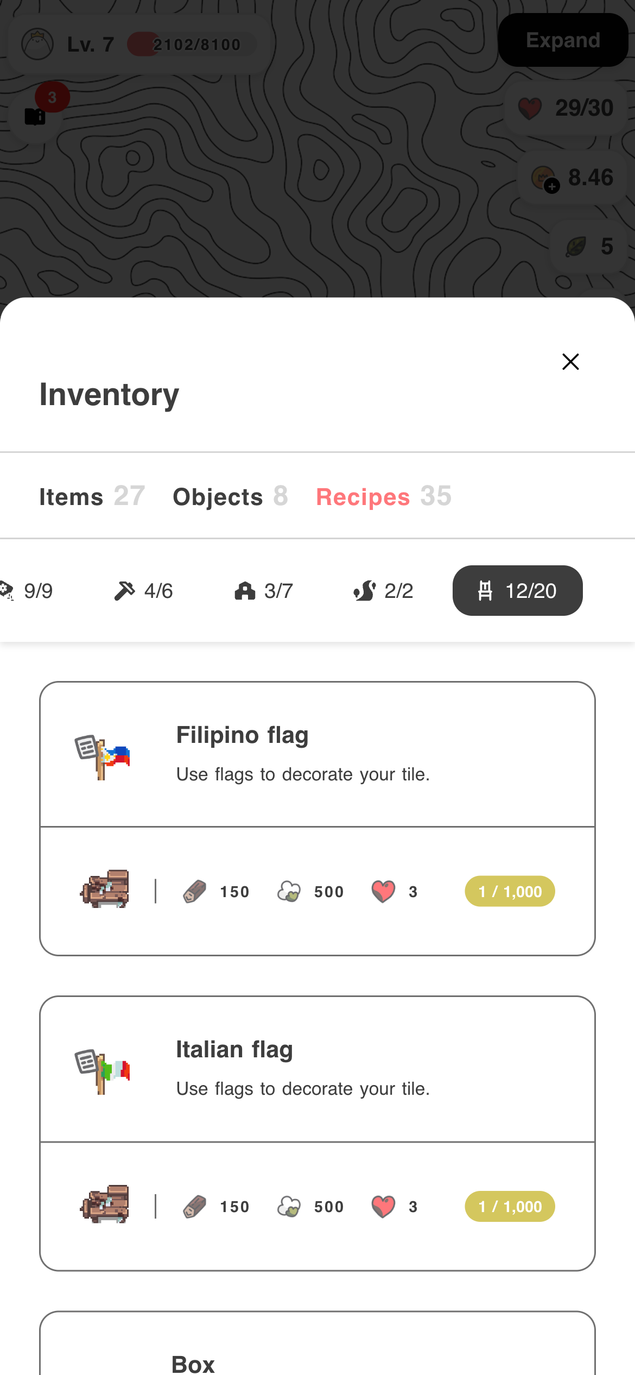Open the journal book with 3 notifications
Image resolution: width=635 pixels, height=1375 pixels.
point(36,116)
